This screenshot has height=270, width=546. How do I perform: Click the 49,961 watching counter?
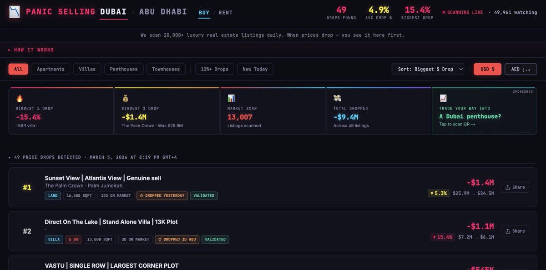(515, 12)
